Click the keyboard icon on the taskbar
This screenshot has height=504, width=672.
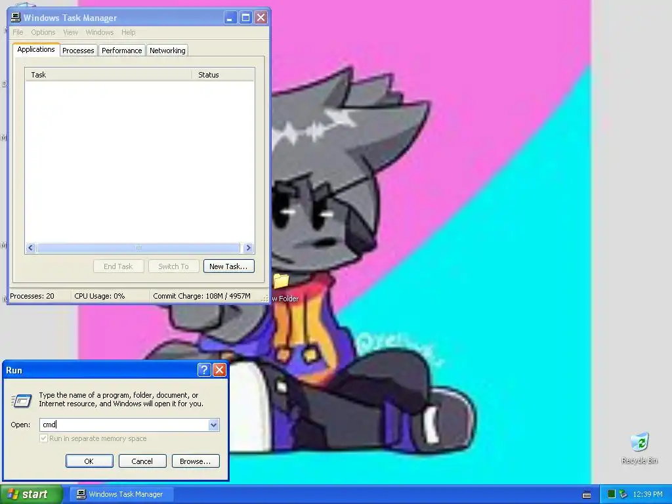(587, 495)
